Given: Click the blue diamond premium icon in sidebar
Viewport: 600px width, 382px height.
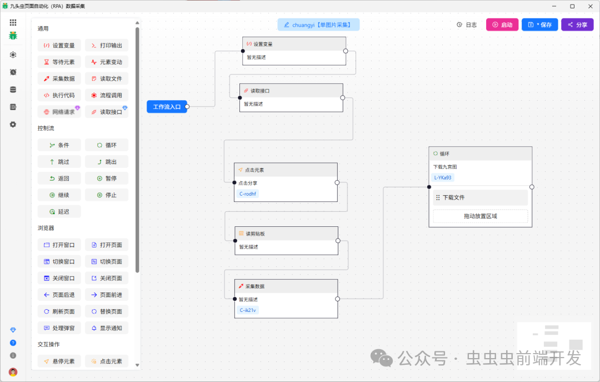Looking at the screenshot, I should [x=13, y=330].
